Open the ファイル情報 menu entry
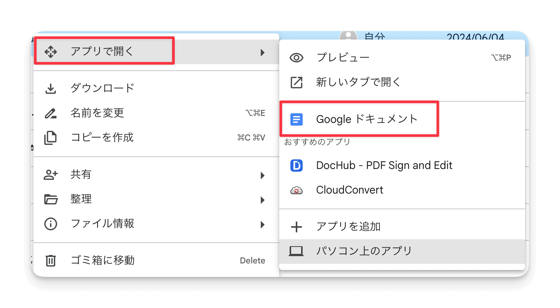 click(x=156, y=224)
